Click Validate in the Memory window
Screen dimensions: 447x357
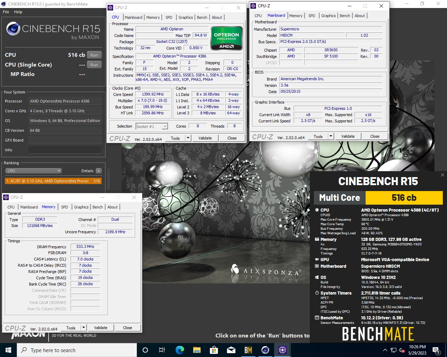101,328
